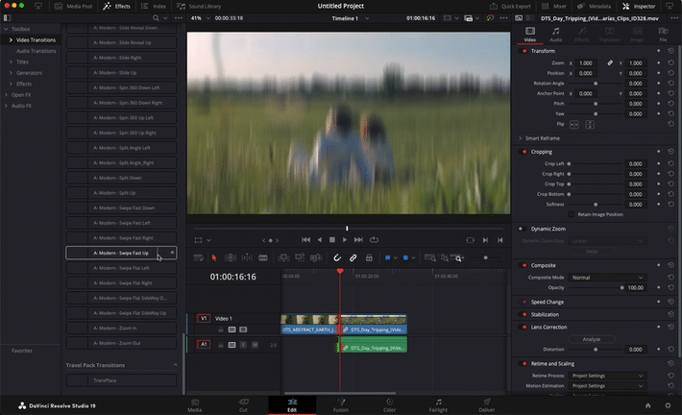Screen dimensions: 682x415
Task: Toggle the Position Lock padlock icon
Action: click(x=369, y=258)
